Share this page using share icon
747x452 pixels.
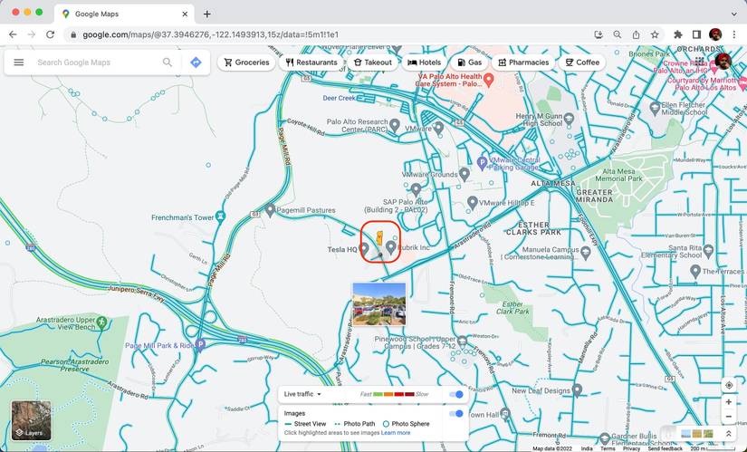click(636, 34)
